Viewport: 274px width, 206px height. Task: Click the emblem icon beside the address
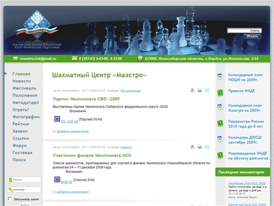140,59
